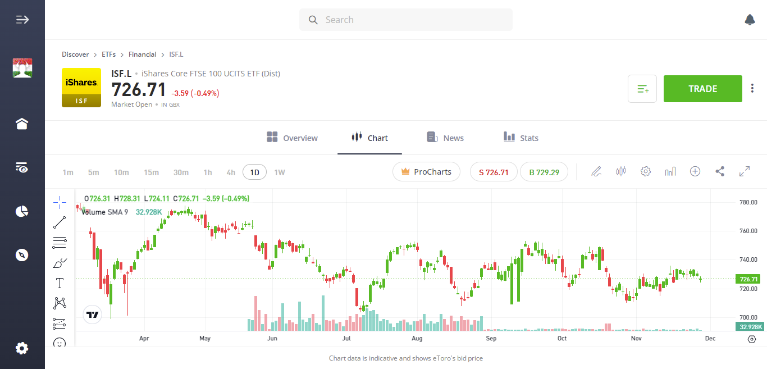Expand the chart to fullscreen

coord(745,171)
